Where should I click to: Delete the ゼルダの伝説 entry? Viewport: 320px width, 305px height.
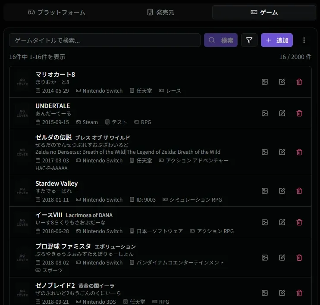coord(299,152)
